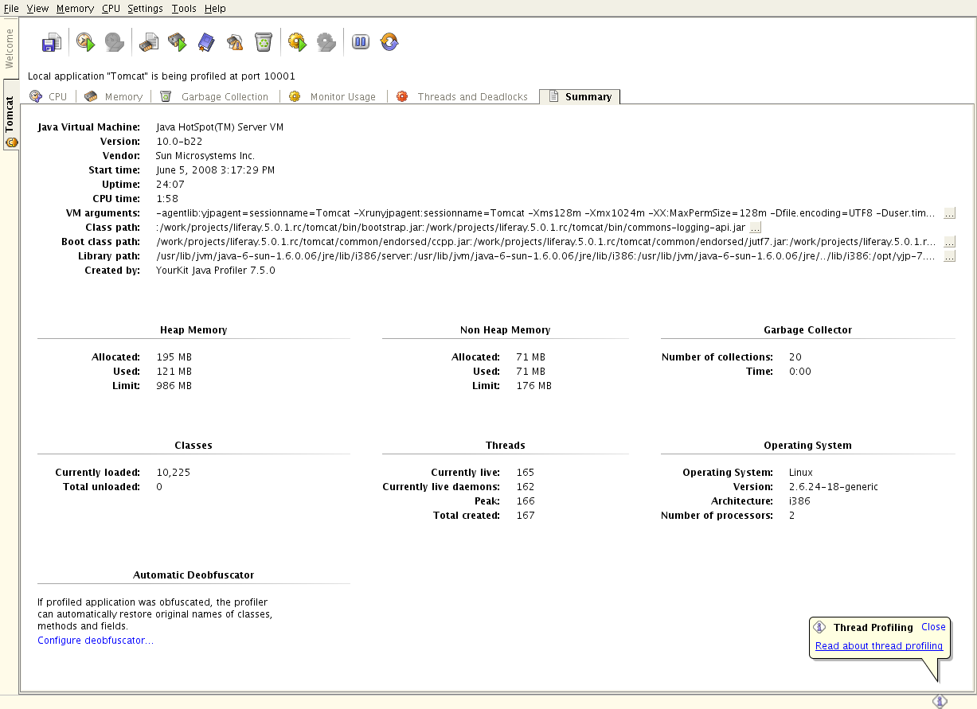
Task: Click the greyed-out stop monitor profiling gear icon
Action: [x=326, y=42]
